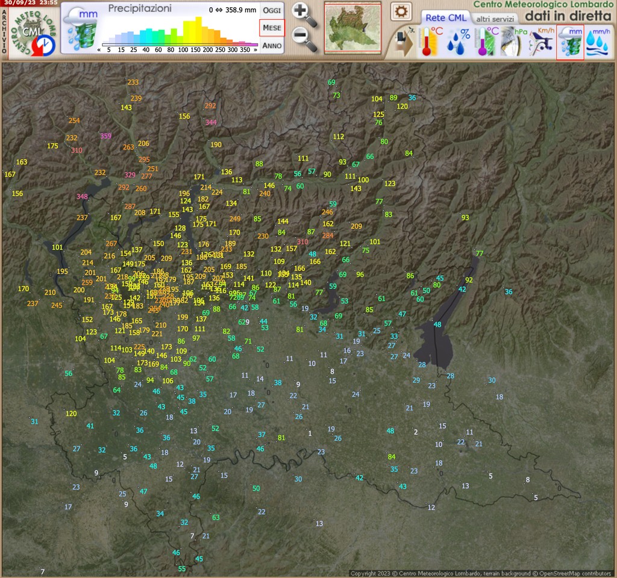Select ANNO time period
The width and height of the screenshot is (617, 578).
pos(272,46)
